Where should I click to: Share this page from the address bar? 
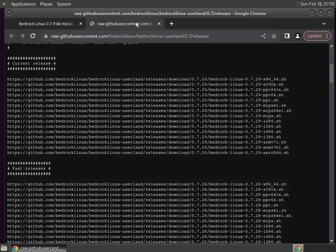pyautogui.click(x=263, y=36)
